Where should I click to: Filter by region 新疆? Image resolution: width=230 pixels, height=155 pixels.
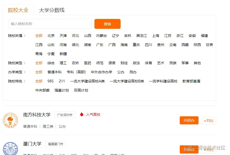pyautogui.click(x=63, y=54)
